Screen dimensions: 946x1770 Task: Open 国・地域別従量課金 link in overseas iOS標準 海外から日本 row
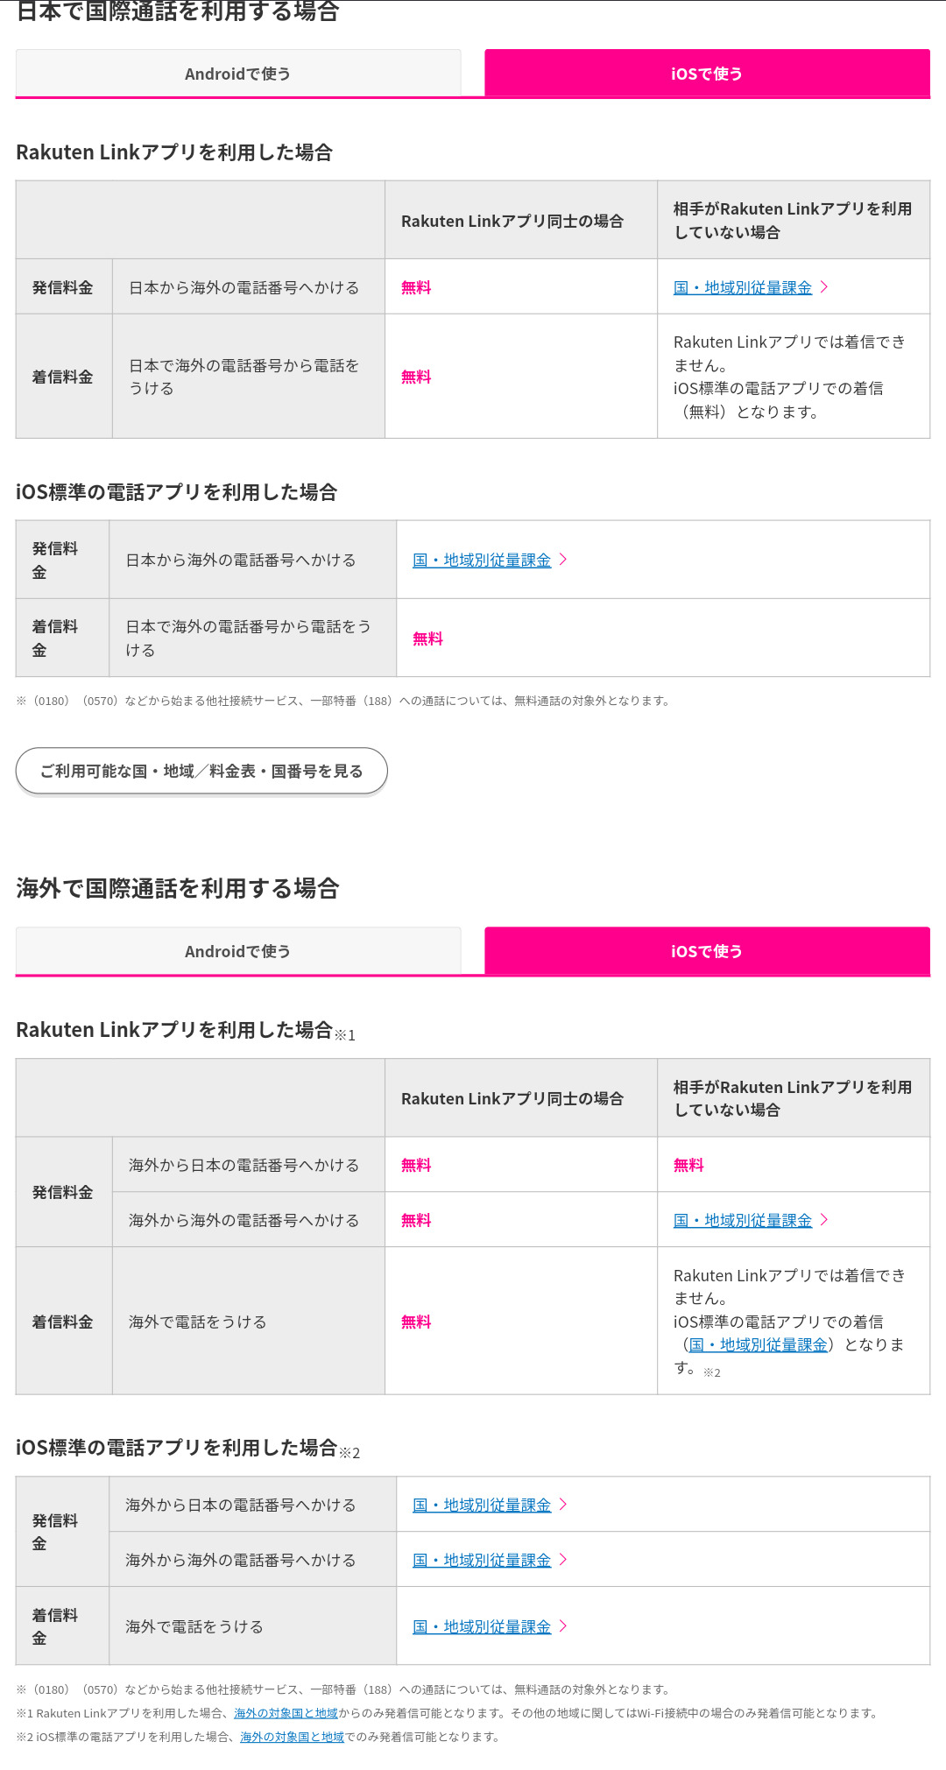pos(482,1505)
